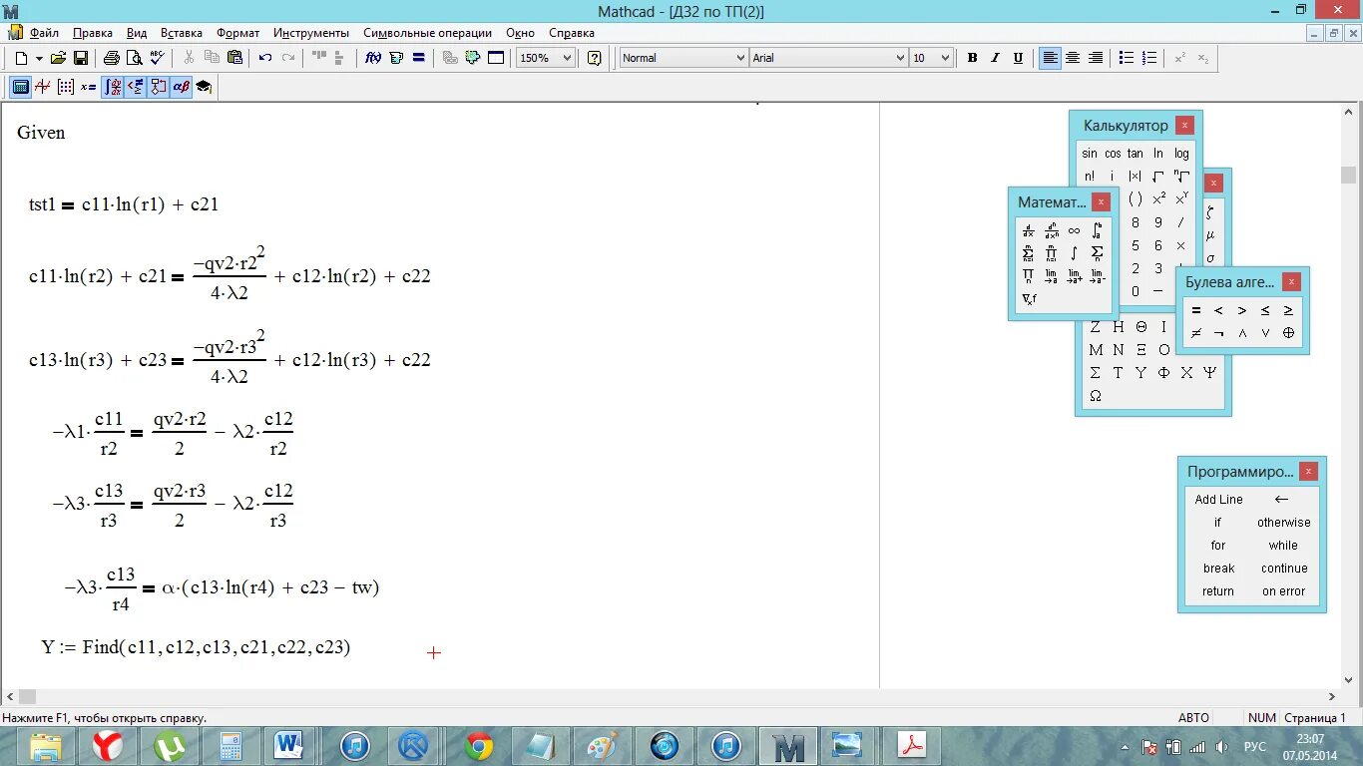Open the help question-mark icon
This screenshot has width=1363, height=766.
tap(595, 58)
